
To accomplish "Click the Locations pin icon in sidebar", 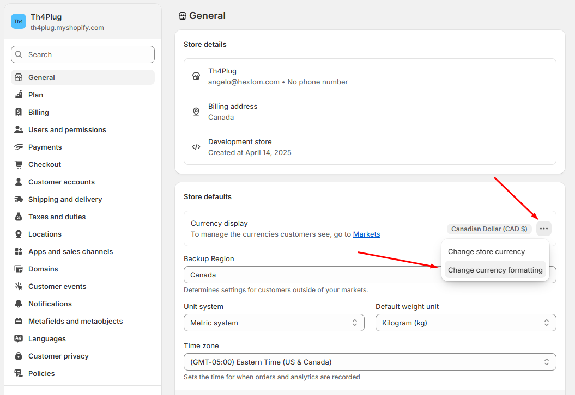I will click(x=19, y=234).
